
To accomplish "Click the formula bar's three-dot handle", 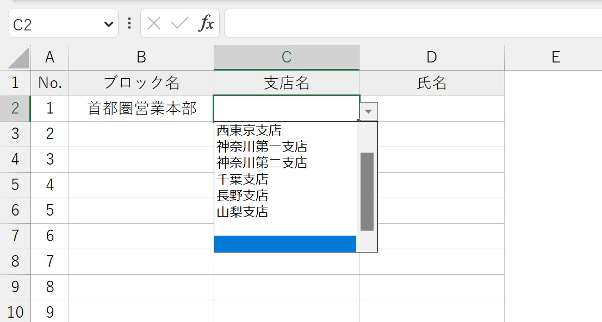I will tap(129, 23).
